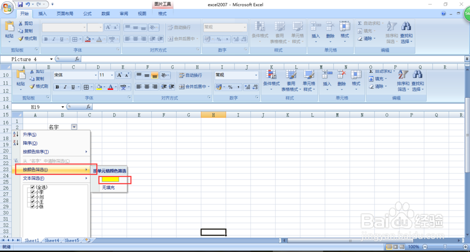This screenshot has width=470, height=252.
Task: Open number format 常规 dropdown in main ribbon
Action: tap(245, 27)
